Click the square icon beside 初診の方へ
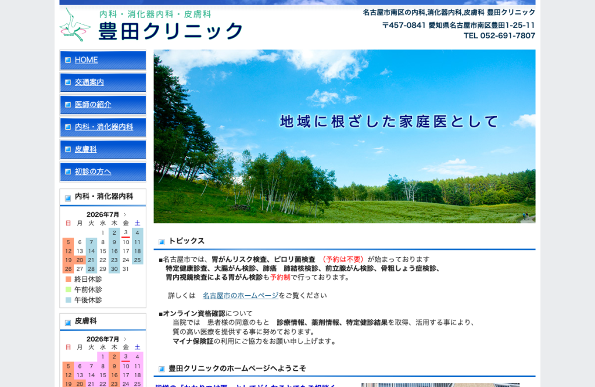Screen dimensions: 595x387 (68, 172)
